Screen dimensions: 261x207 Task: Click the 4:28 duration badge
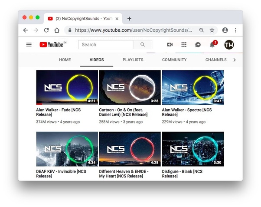click(154, 163)
